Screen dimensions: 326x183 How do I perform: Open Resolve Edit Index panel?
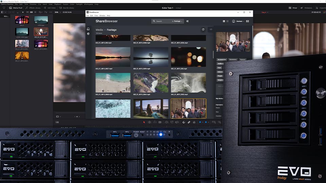pos(50,8)
